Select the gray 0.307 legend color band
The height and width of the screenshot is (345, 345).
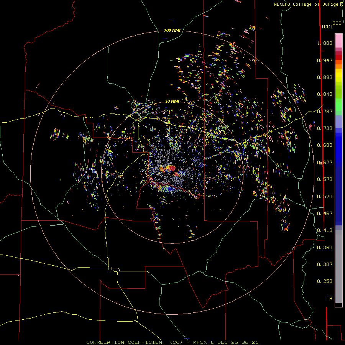click(338, 264)
